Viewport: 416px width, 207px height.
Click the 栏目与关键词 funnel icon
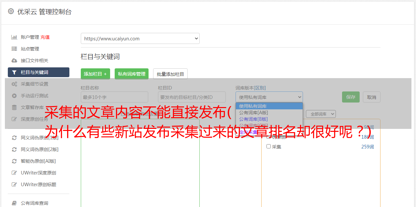pos(14,72)
